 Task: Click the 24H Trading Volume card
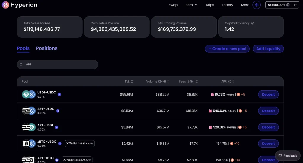(184, 27)
